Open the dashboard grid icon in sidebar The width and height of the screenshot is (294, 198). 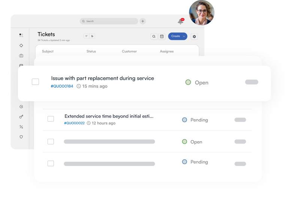(x=21, y=35)
